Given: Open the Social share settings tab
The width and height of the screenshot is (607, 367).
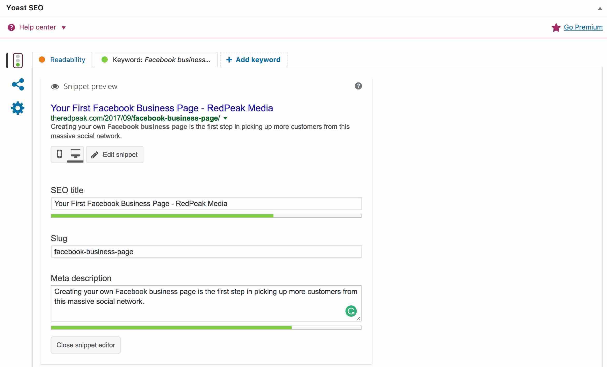Looking at the screenshot, I should 18,84.
